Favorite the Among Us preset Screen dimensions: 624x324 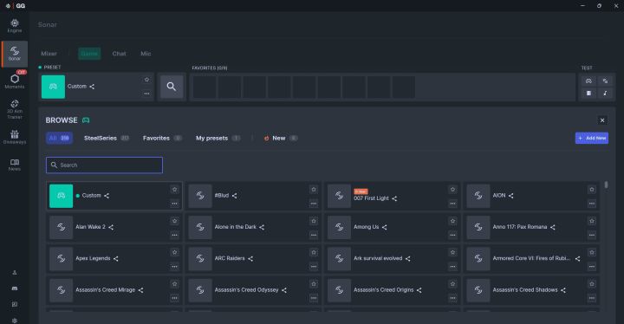point(452,221)
